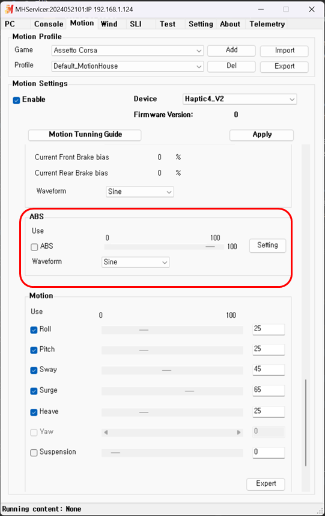Image resolution: width=325 pixels, height=516 pixels.
Task: Click the Motion Tunning Guide button
Action: [x=85, y=135]
